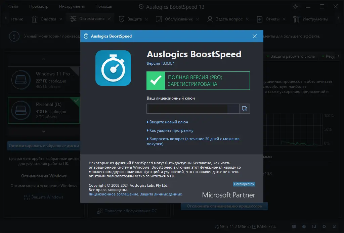344x233 pixels.
Task: Select the Windows 11 Pro disk
Action: [44, 80]
